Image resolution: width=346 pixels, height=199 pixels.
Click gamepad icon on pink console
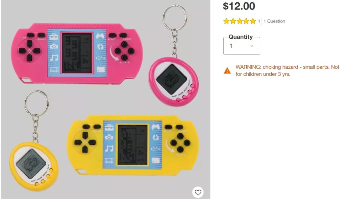[100, 36]
